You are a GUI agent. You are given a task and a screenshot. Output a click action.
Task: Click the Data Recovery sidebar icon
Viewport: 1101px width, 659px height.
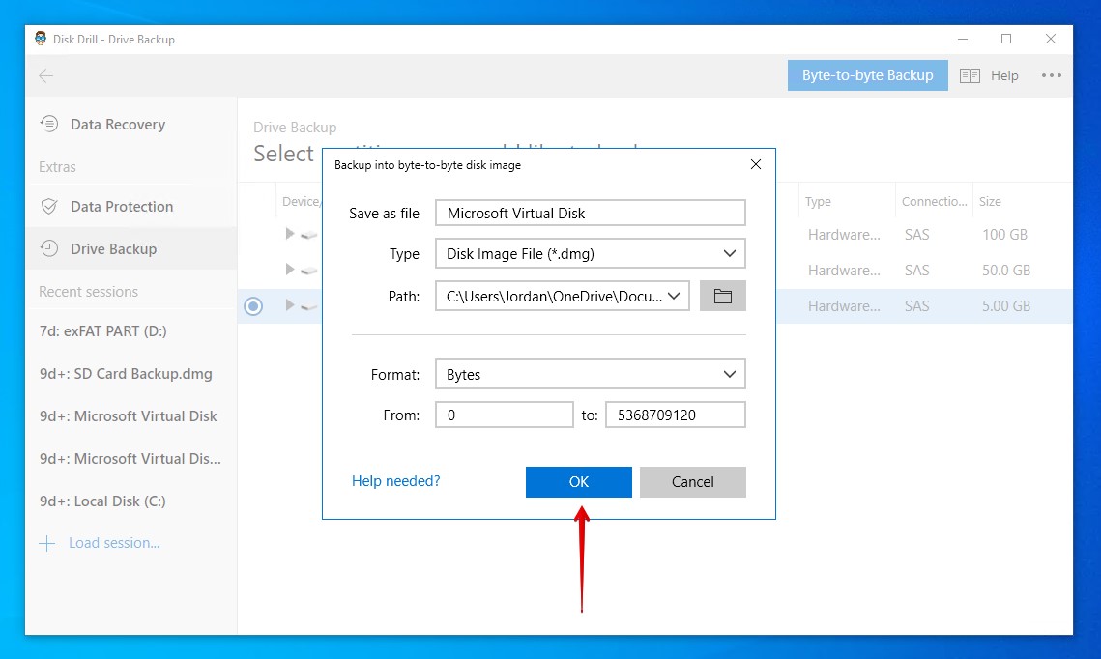pos(49,125)
